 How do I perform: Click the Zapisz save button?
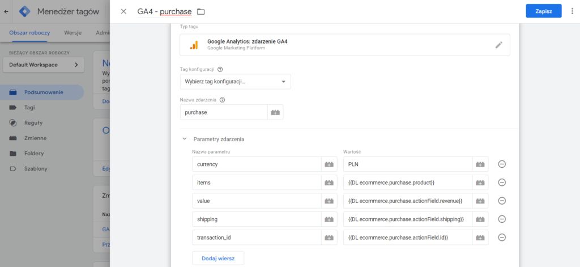tap(544, 11)
